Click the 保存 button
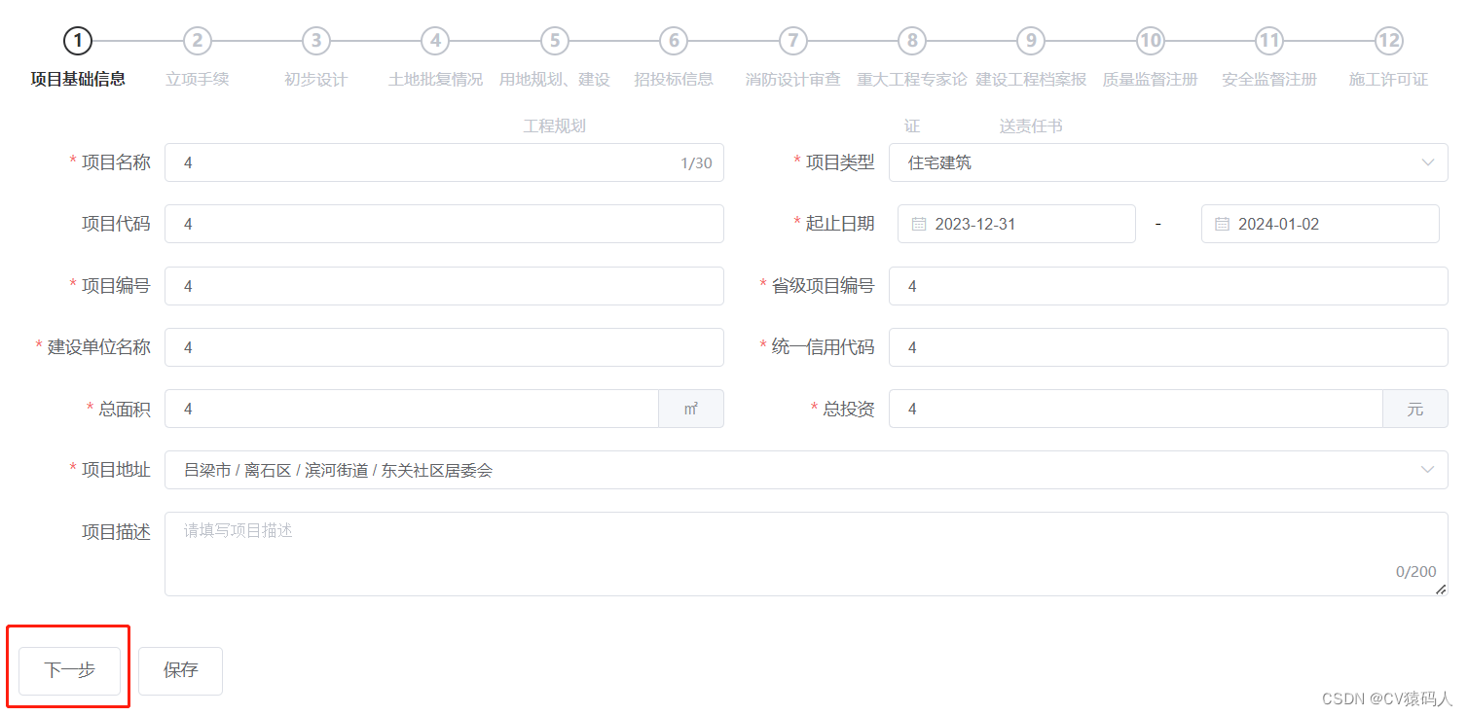The image size is (1468, 716). click(180, 670)
